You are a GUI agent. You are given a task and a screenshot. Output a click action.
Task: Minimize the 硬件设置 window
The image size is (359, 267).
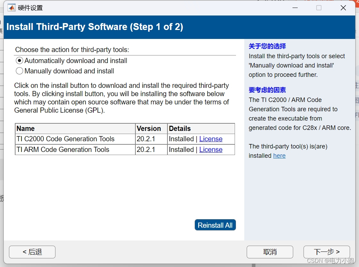[295, 8]
